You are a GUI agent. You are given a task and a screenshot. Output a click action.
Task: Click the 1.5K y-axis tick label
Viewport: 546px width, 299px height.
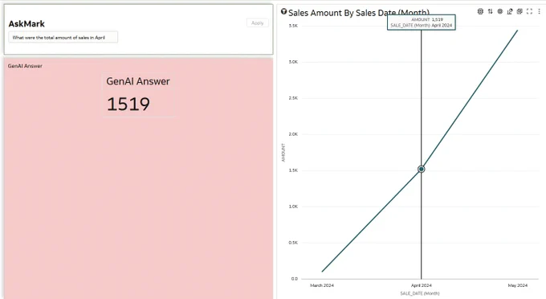293,170
